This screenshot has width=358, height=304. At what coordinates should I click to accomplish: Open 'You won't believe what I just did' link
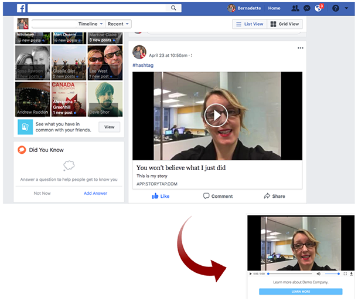click(181, 168)
